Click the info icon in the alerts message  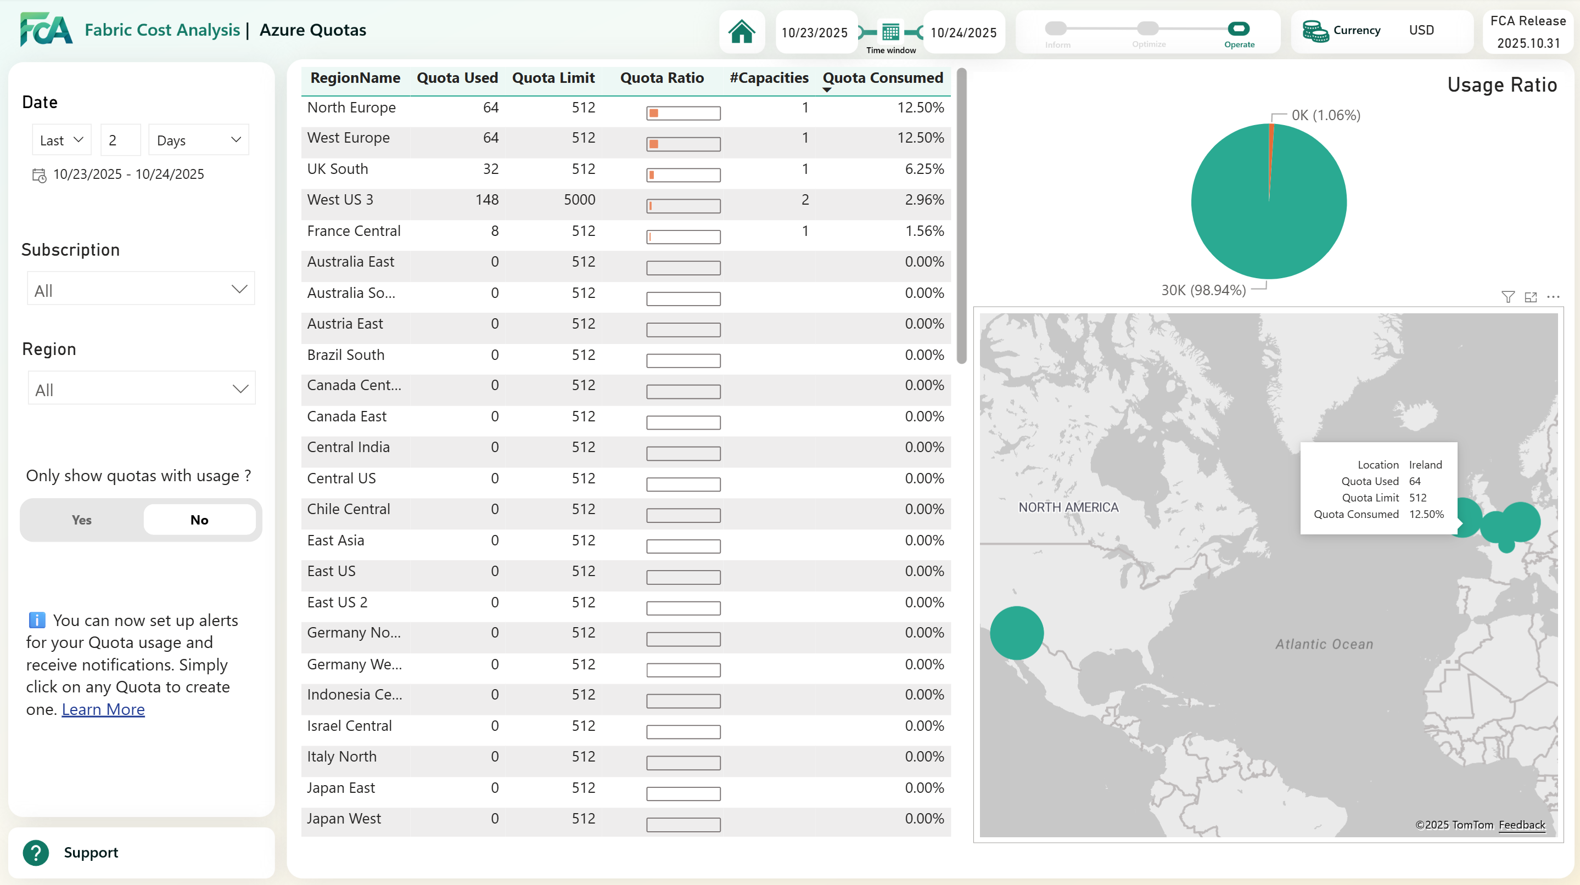36,619
